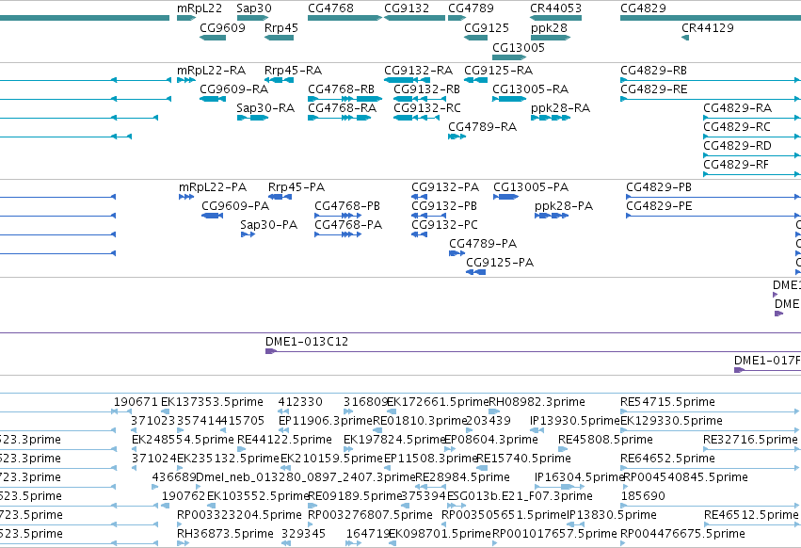The width and height of the screenshot is (801, 548).
Task: Select the CG4789 gene label
Action: [471, 8]
